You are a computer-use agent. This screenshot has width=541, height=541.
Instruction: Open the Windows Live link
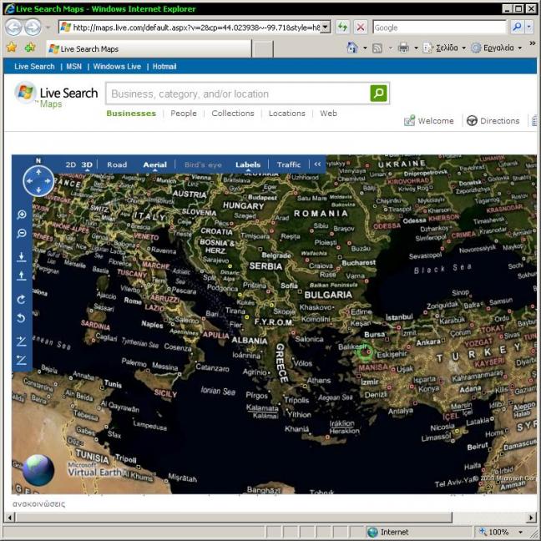pos(117,67)
